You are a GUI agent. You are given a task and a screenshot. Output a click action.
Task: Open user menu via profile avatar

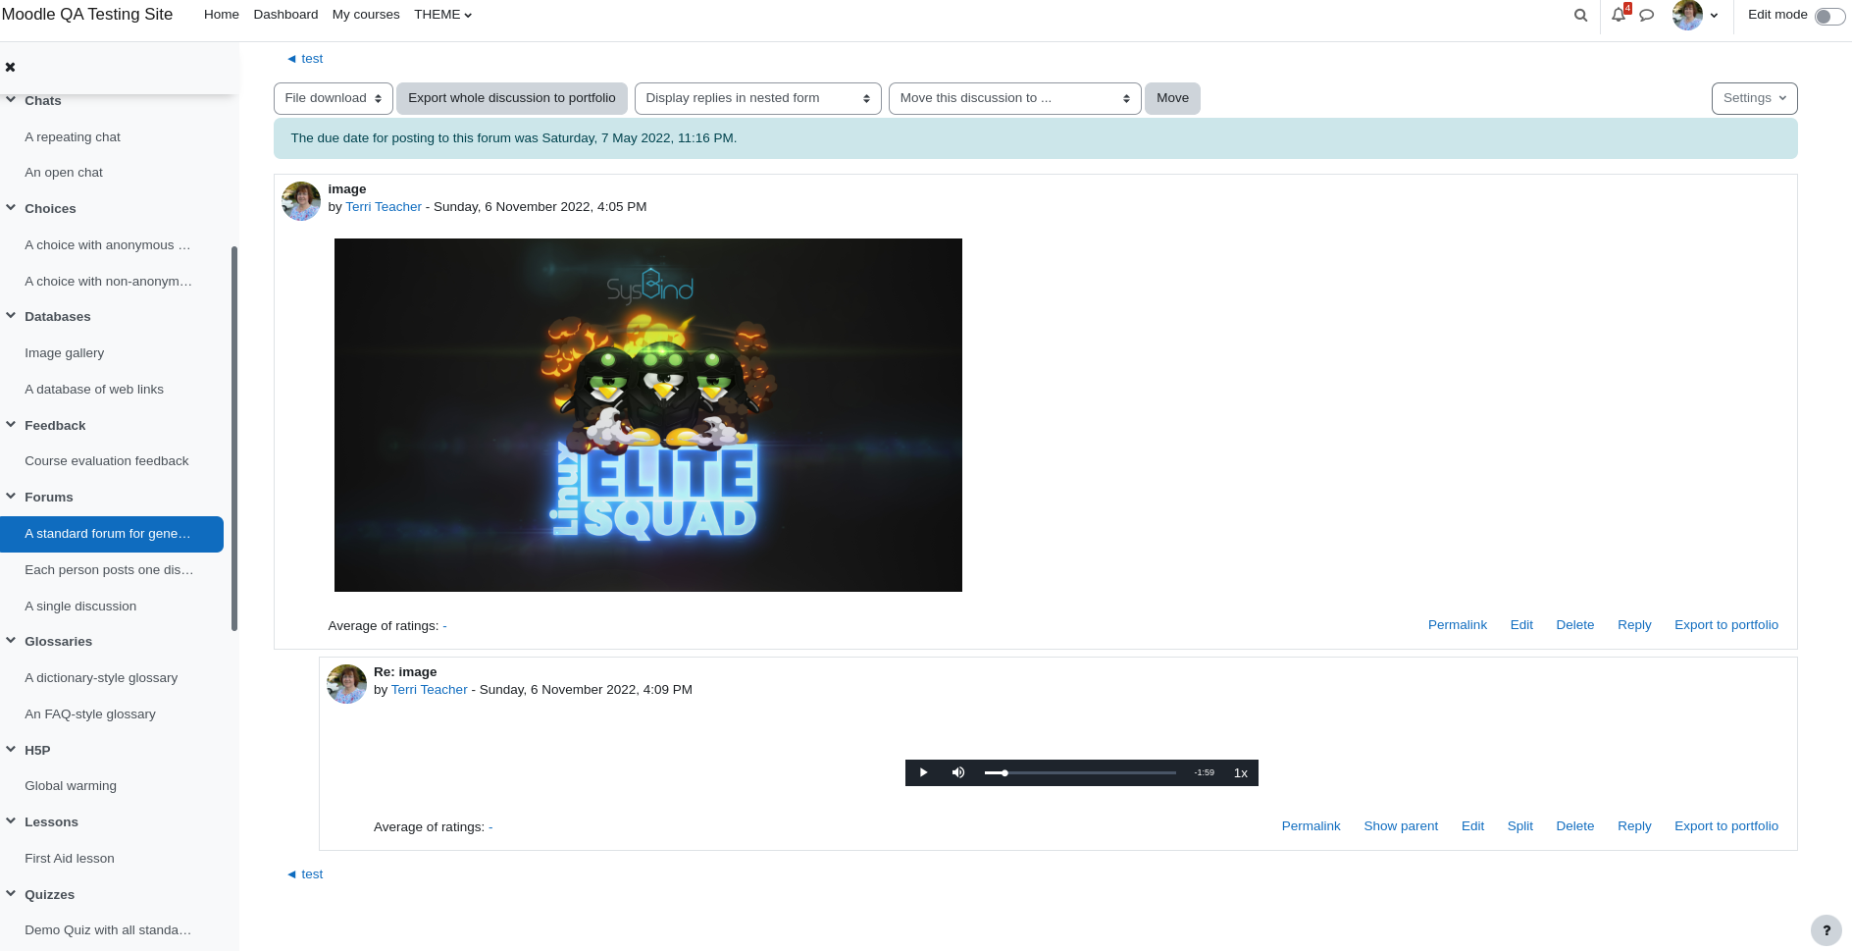(1694, 15)
